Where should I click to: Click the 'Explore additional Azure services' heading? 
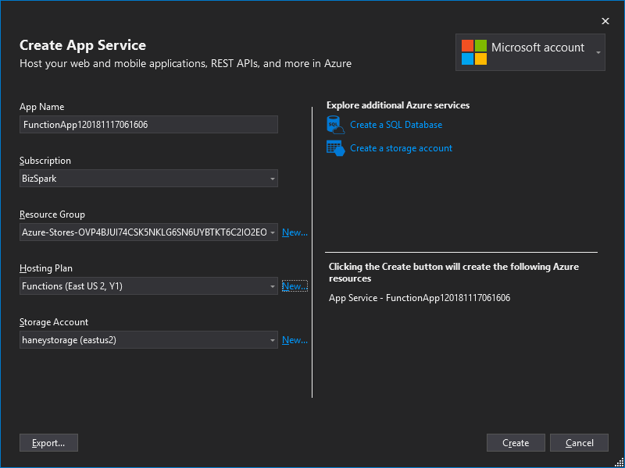[398, 105]
